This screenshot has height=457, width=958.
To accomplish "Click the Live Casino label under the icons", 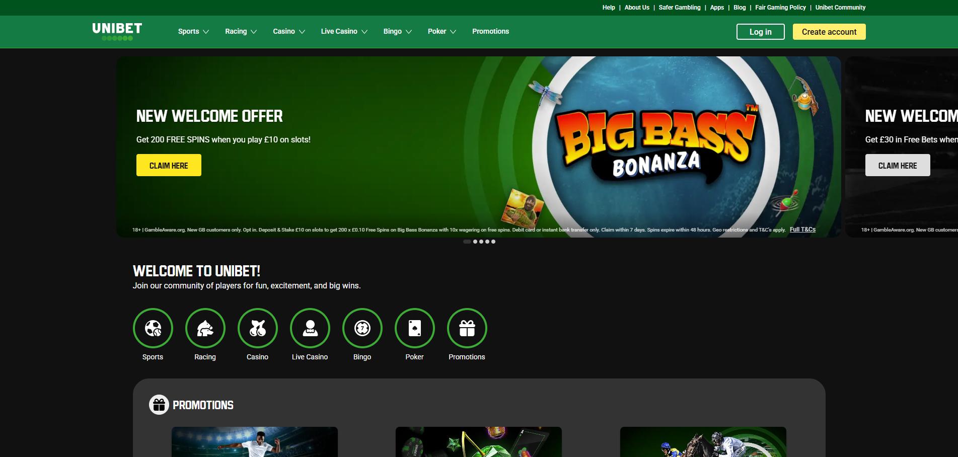I will (310, 357).
